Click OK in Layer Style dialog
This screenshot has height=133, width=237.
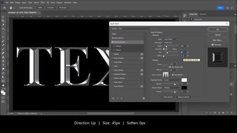coord(218,30)
